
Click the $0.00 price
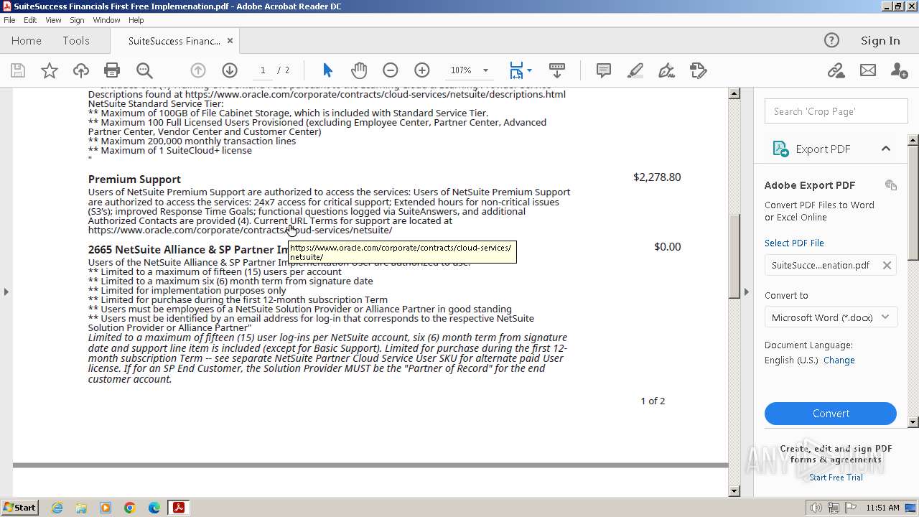coord(668,247)
